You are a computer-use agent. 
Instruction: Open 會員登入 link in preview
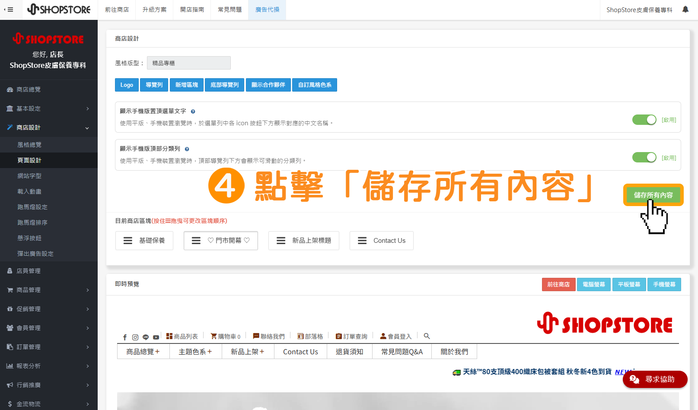[396, 336]
